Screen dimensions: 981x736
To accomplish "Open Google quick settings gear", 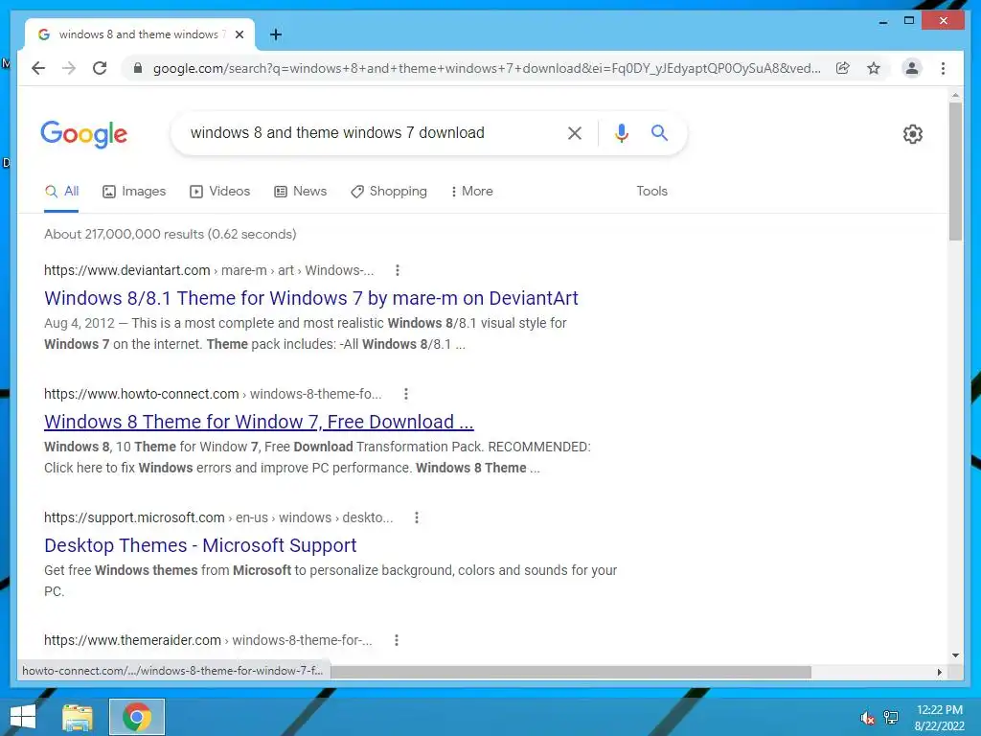I will (x=913, y=133).
